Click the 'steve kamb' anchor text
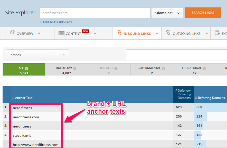 (x=22, y=136)
